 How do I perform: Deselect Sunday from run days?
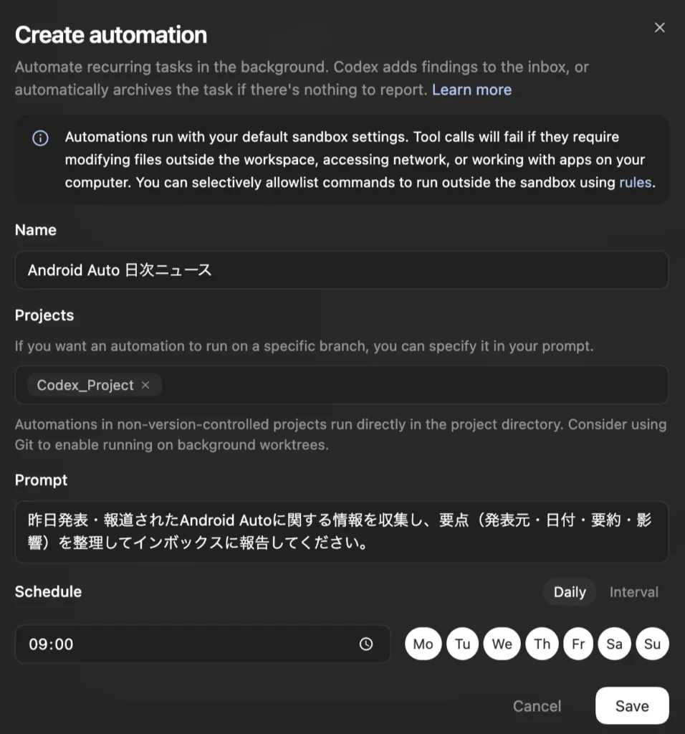point(652,644)
